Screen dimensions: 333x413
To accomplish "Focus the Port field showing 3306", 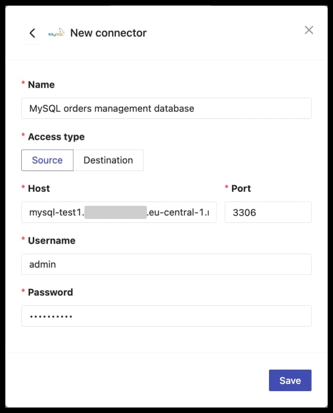I will tap(268, 212).
